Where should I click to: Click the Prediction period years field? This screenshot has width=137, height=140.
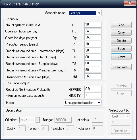click(93, 44)
